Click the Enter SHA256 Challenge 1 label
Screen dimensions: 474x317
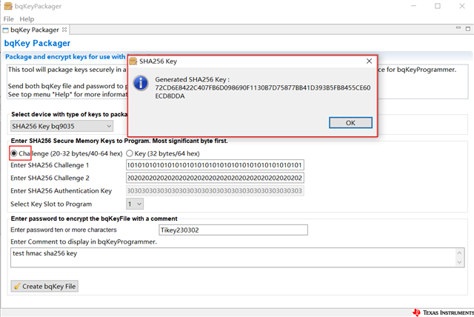coord(50,165)
